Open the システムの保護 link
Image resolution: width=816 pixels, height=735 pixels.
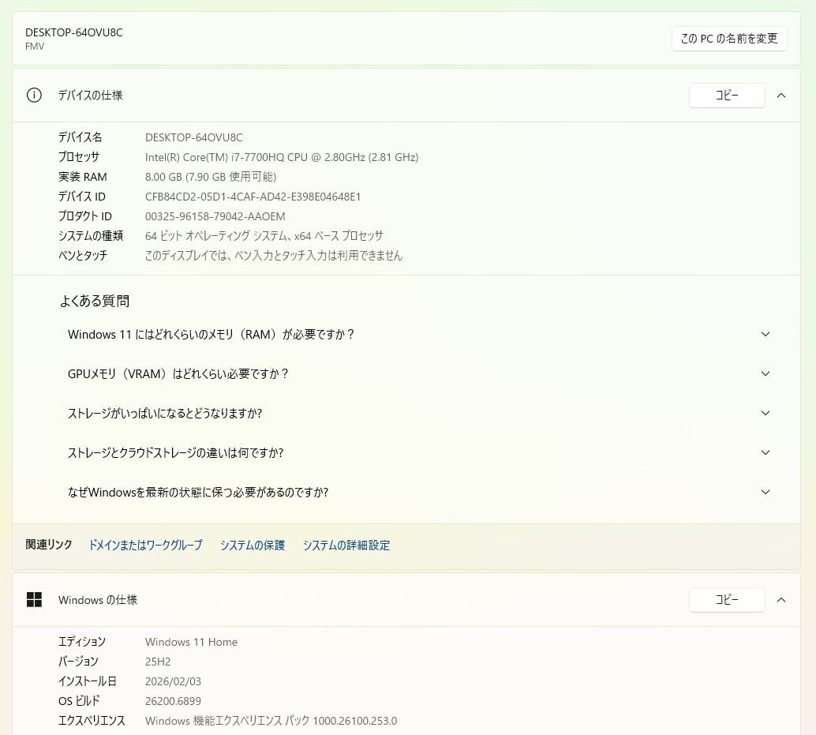[x=253, y=546]
